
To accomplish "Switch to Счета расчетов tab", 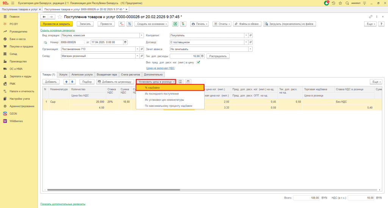I will [130, 75].
